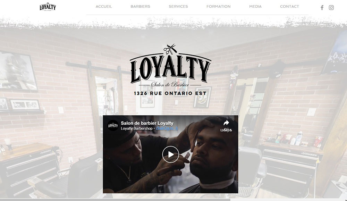Viewport: 347px width, 201px height.
Task: Click the small Loyalty logo in header
Action: 48,7
